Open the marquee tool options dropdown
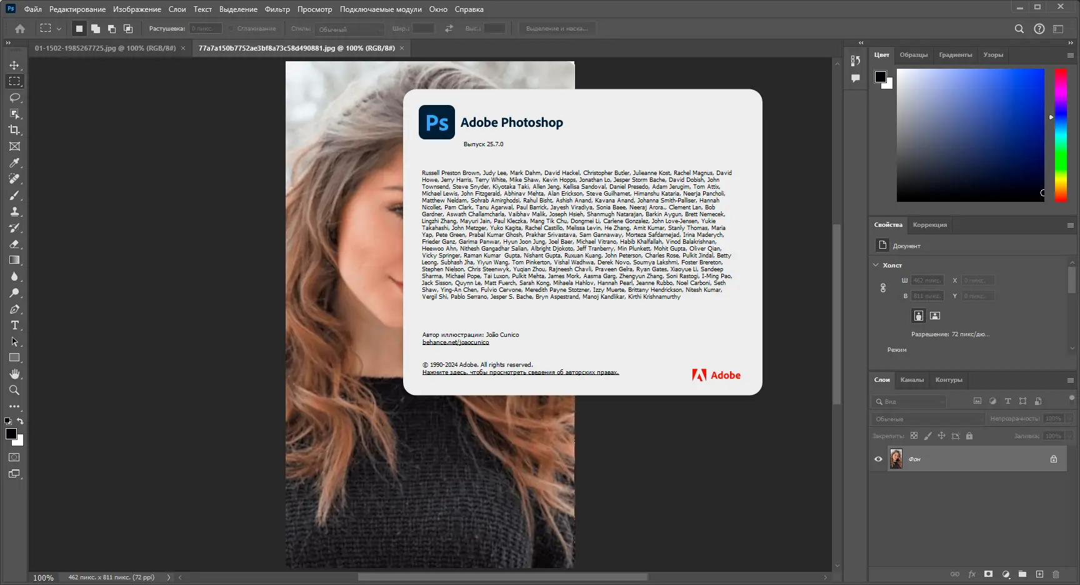The height and width of the screenshot is (585, 1080). 59,28
